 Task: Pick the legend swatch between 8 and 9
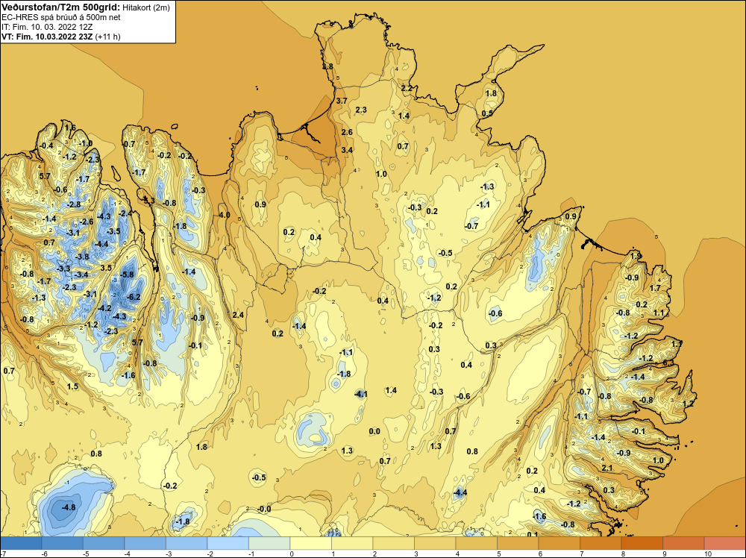coord(642,543)
